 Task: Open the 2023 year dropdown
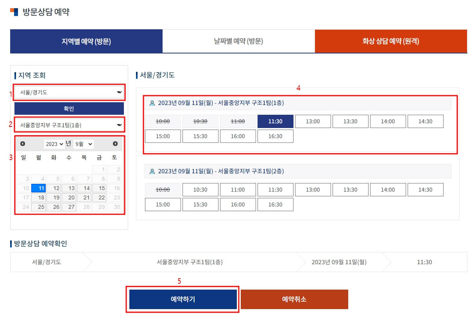[x=54, y=144]
